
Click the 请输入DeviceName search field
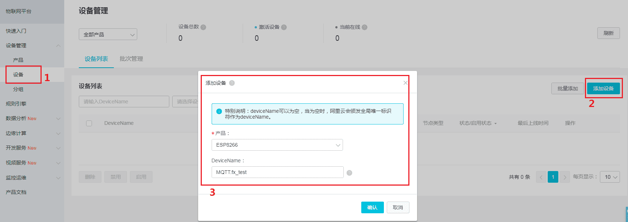pyautogui.click(x=124, y=101)
